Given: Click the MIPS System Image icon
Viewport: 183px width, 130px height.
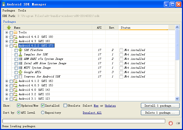Looking at the screenshot, I should (x=20, y=68).
